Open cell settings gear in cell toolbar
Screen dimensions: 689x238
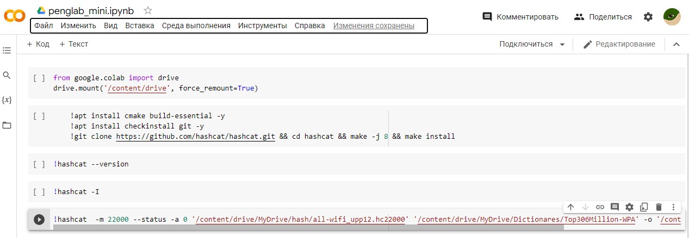(629, 207)
